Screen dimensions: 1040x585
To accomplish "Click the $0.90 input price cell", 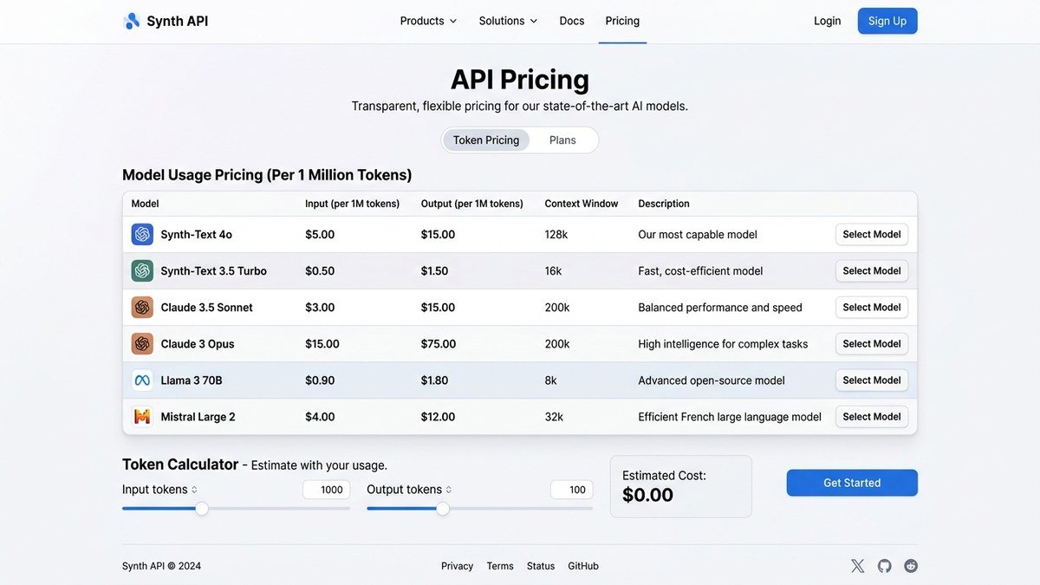I will point(320,380).
